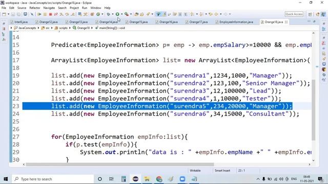
Task: Click the red Terminate square icon
Action: pyautogui.click(x=50, y=14)
